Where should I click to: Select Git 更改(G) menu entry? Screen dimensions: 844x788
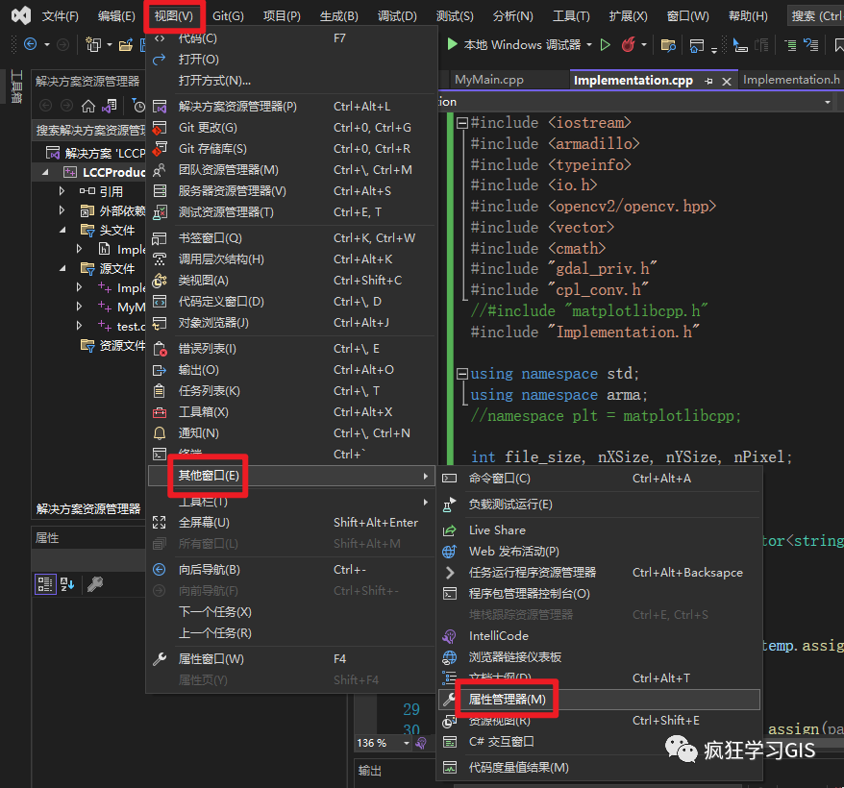pos(291,128)
